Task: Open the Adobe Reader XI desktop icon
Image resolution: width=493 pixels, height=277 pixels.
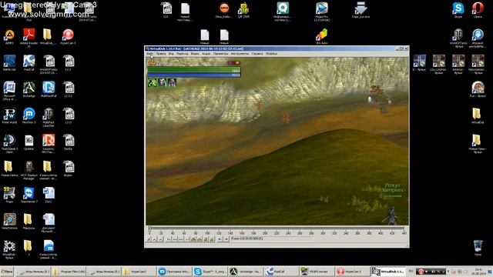Action: click(x=29, y=38)
